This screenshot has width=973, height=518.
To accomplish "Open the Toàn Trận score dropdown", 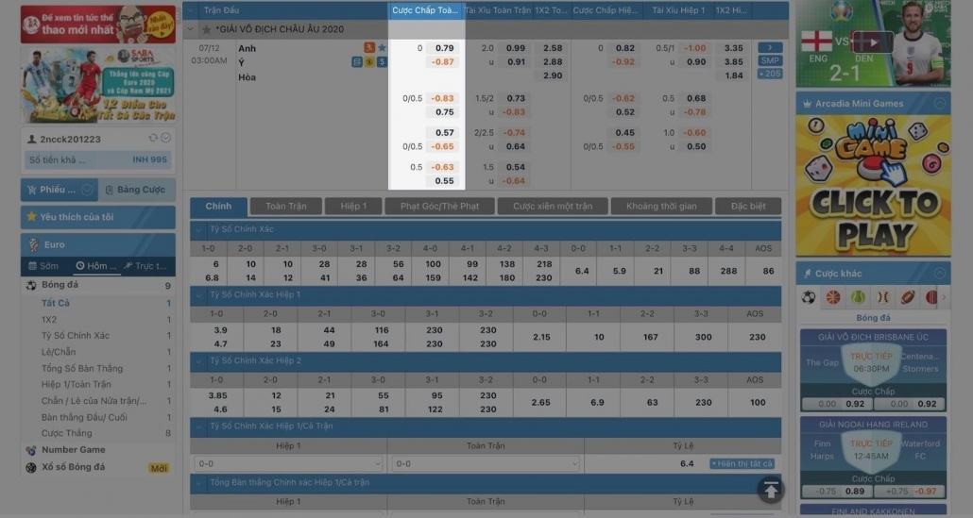I will [486, 463].
